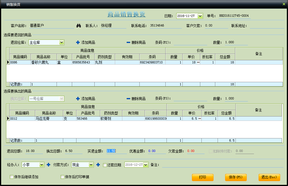Add a product to the exchange-out list
Viewport: 288px width, 186px height.
coord(86,99)
